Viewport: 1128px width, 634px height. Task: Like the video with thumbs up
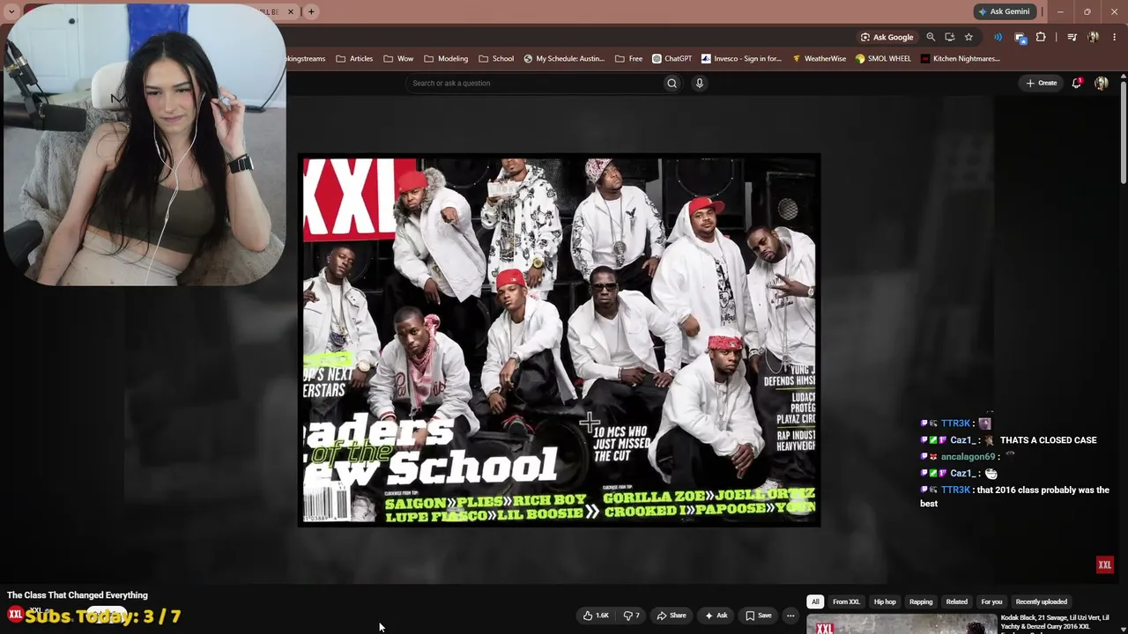(596, 616)
